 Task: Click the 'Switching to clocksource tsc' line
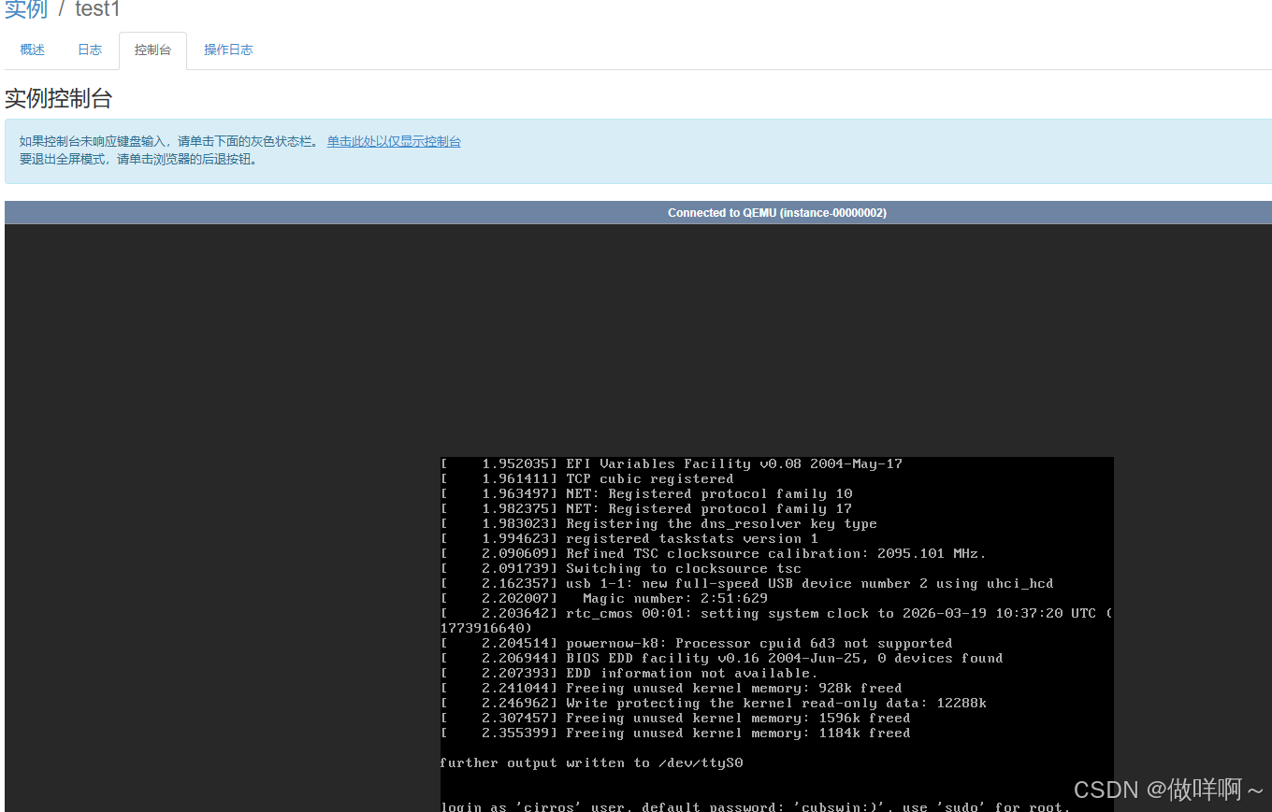tap(621, 569)
